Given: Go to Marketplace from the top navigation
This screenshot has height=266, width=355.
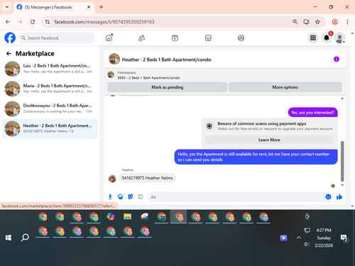Looking at the screenshot, I should click(208, 38).
